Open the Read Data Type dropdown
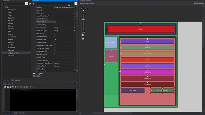 pyautogui.click(x=75, y=31)
